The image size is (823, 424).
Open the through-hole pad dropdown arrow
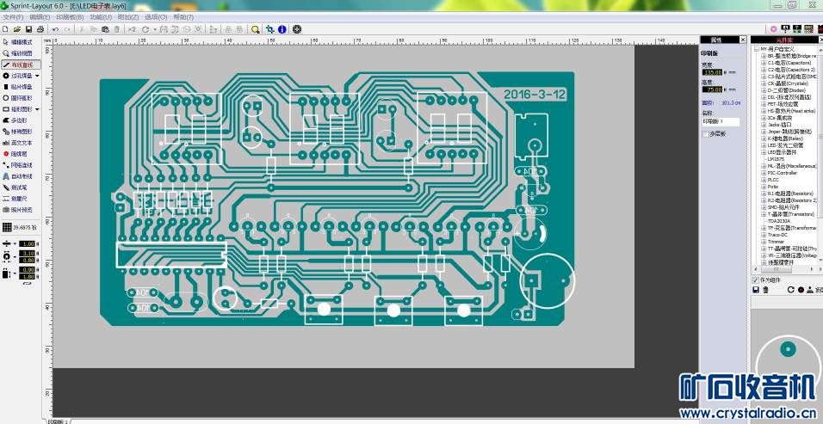click(38, 76)
